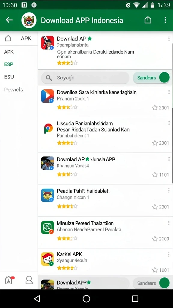This screenshot has height=308, width=173.
Task: Toggle favorite star on Peadla PahP row
Action: [x=155, y=207]
